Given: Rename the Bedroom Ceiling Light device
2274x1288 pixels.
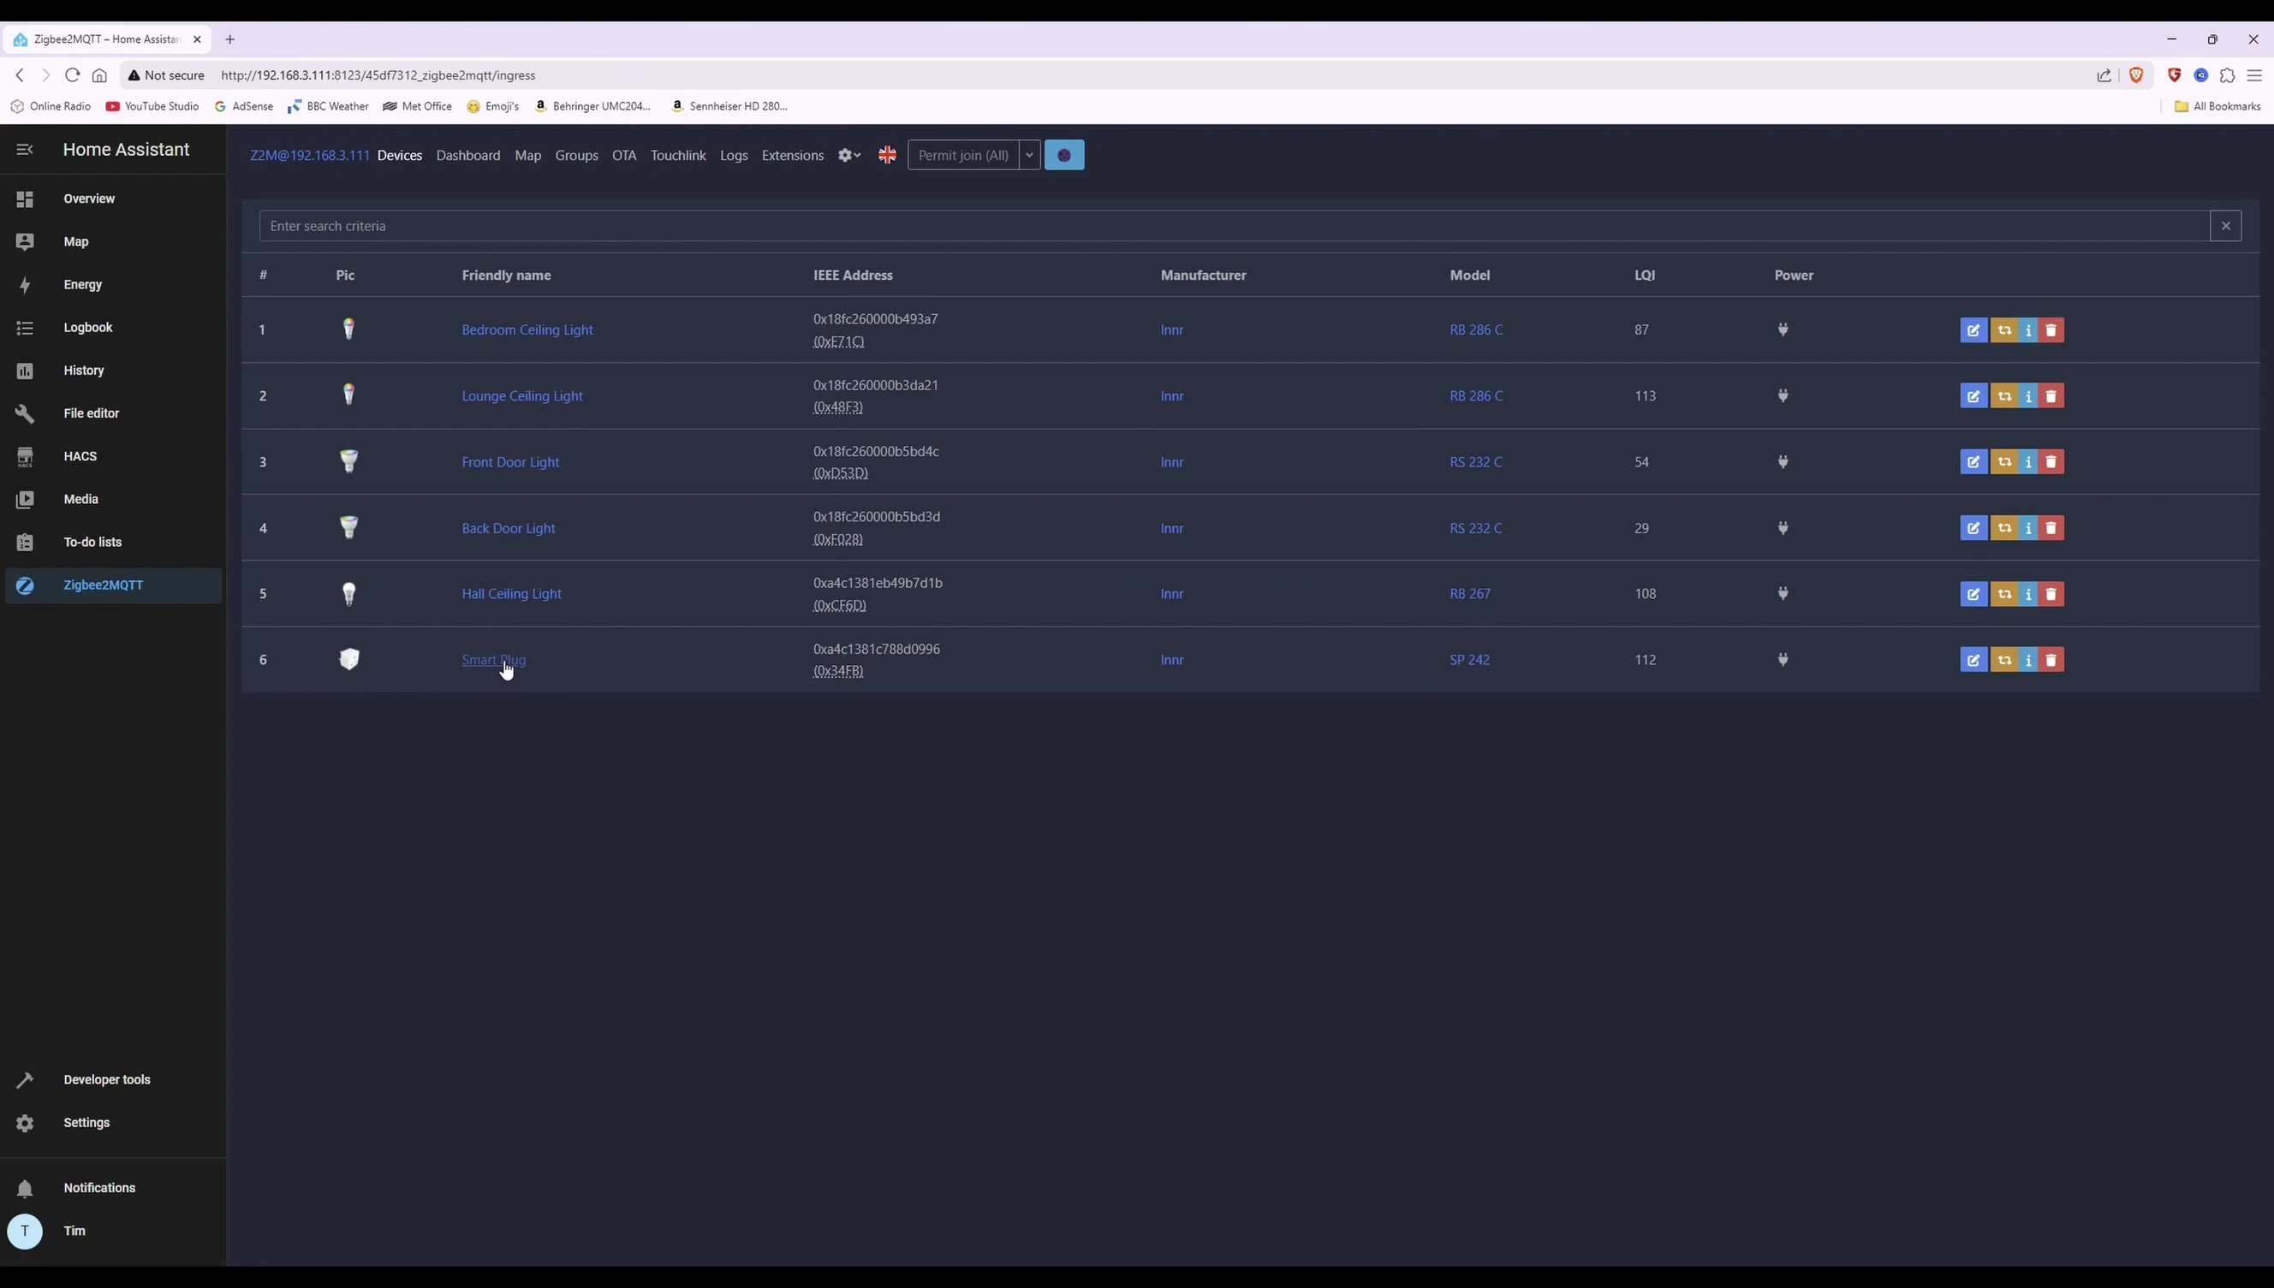Looking at the screenshot, I should tap(1973, 330).
